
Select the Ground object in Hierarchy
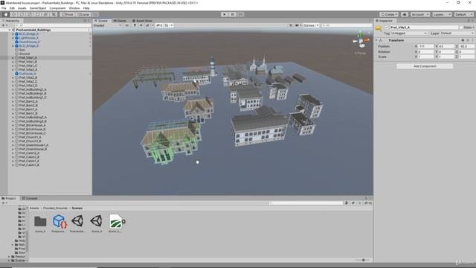[25, 54]
